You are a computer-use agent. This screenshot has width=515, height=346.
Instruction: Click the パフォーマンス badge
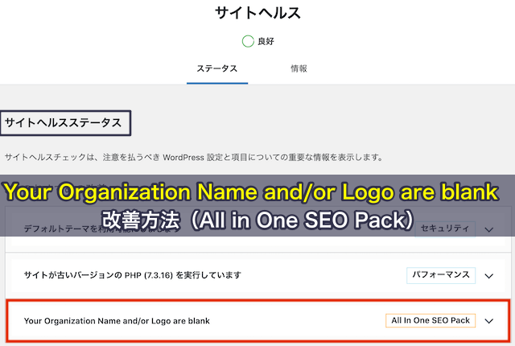tap(441, 275)
